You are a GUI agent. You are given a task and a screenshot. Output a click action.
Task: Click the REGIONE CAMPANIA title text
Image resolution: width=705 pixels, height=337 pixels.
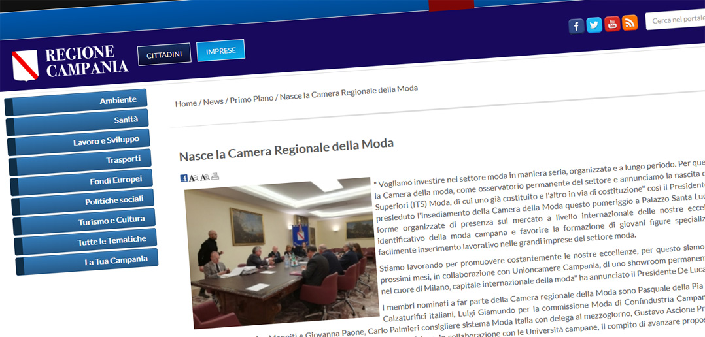[86, 61]
